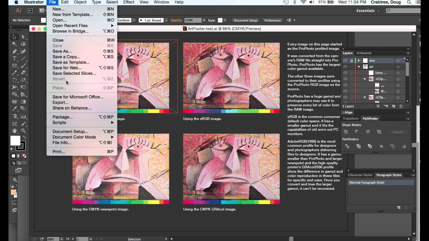This screenshot has height=241, width=429.
Task: Hide the text layer with its eye icon
Action: click(x=345, y=61)
